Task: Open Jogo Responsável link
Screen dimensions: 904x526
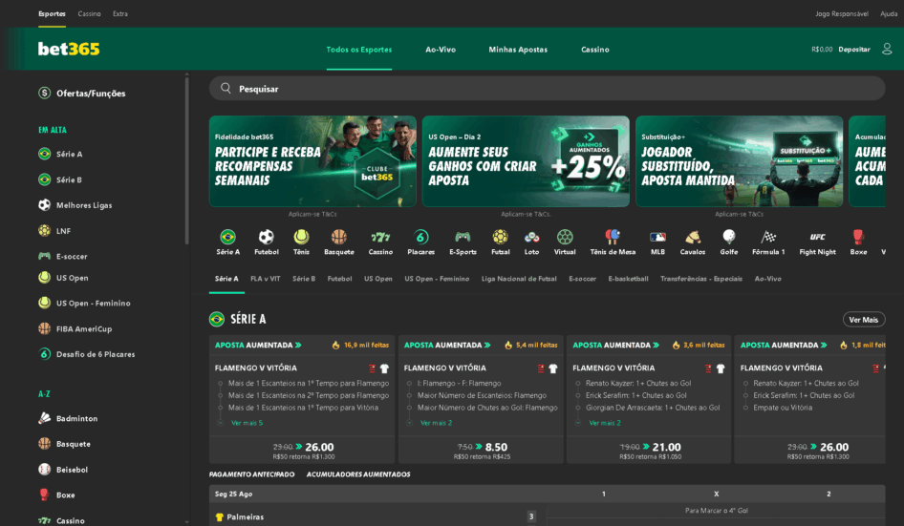Action: (841, 13)
